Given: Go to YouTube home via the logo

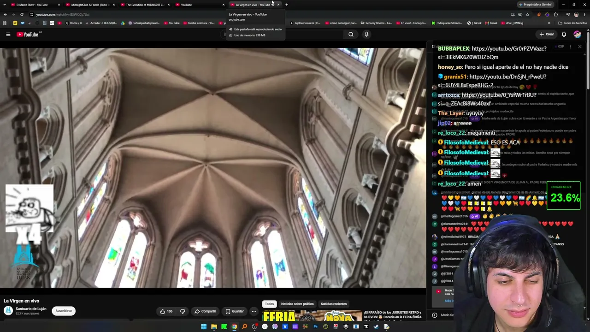Looking at the screenshot, I should point(27,34).
